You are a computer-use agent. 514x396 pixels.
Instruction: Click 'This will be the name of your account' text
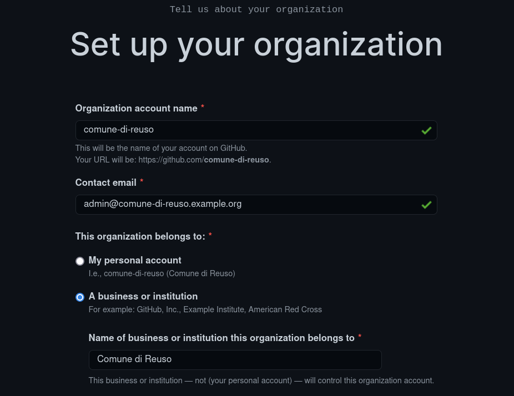point(161,148)
